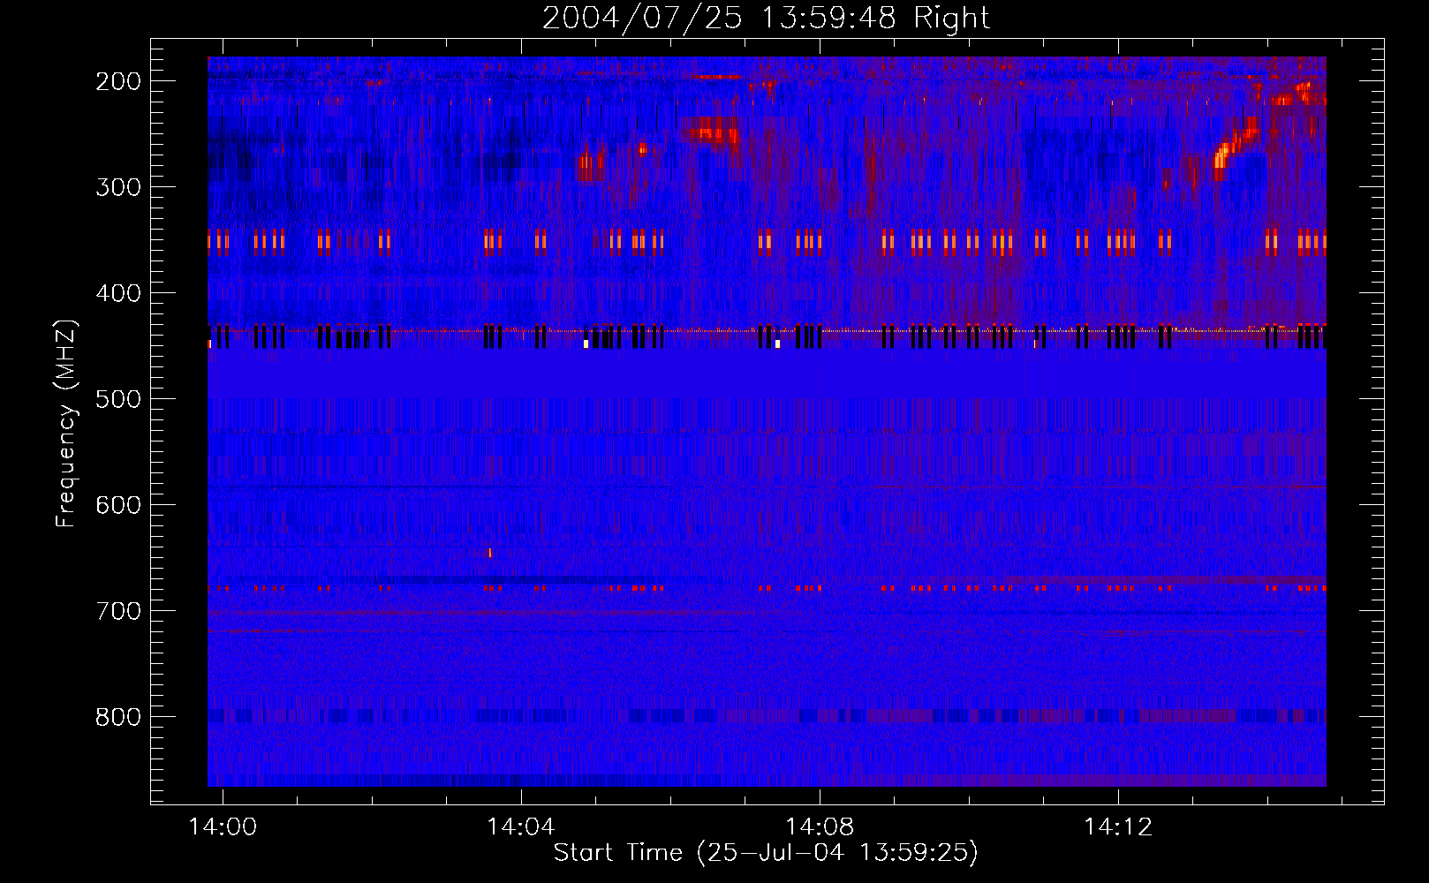Click the 800 frequency tick label
The height and width of the screenshot is (883, 1429).
[118, 717]
